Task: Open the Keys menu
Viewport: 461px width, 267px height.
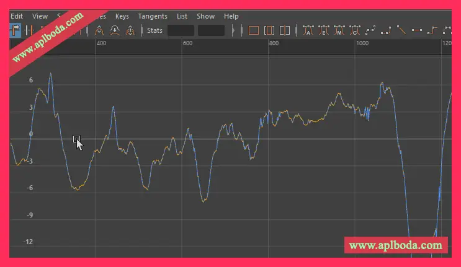Action: [x=122, y=16]
